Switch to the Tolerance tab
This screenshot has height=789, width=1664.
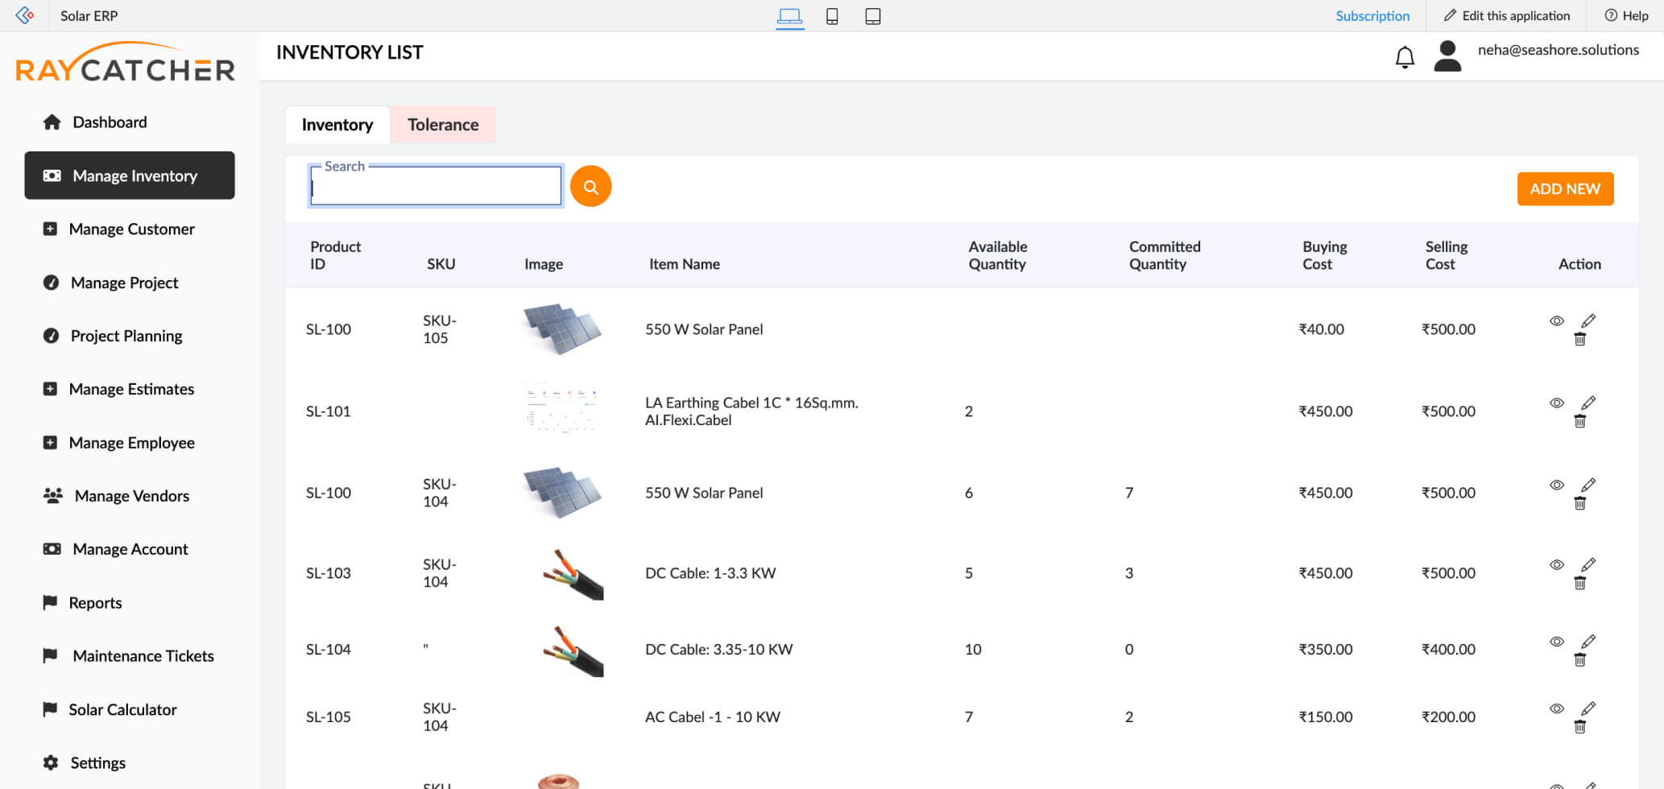coord(442,124)
